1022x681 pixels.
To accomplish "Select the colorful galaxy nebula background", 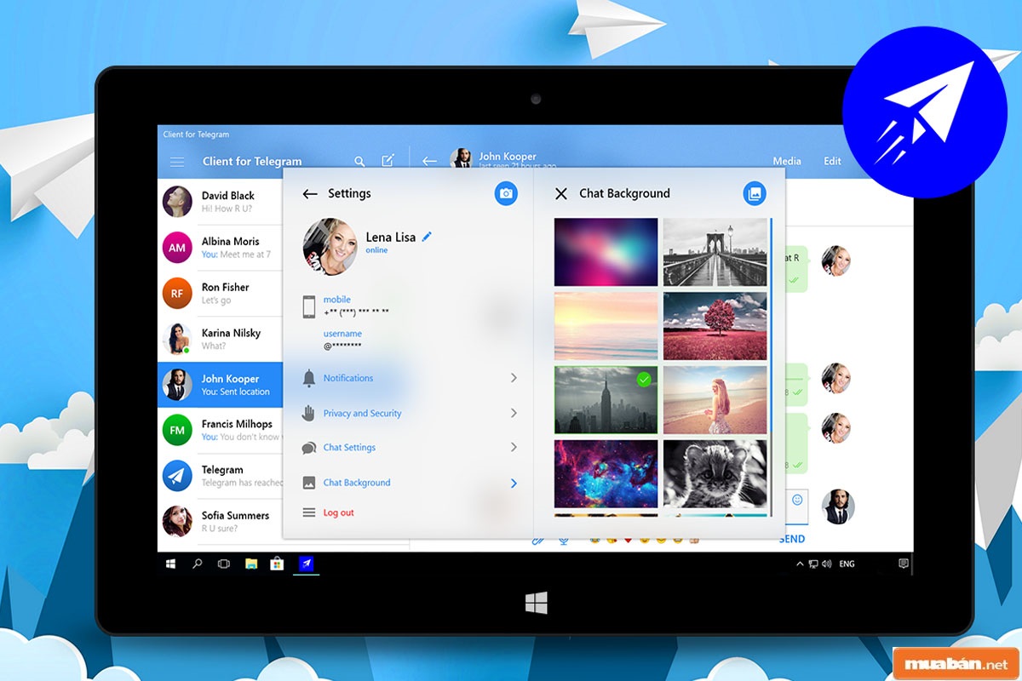I will tap(606, 474).
